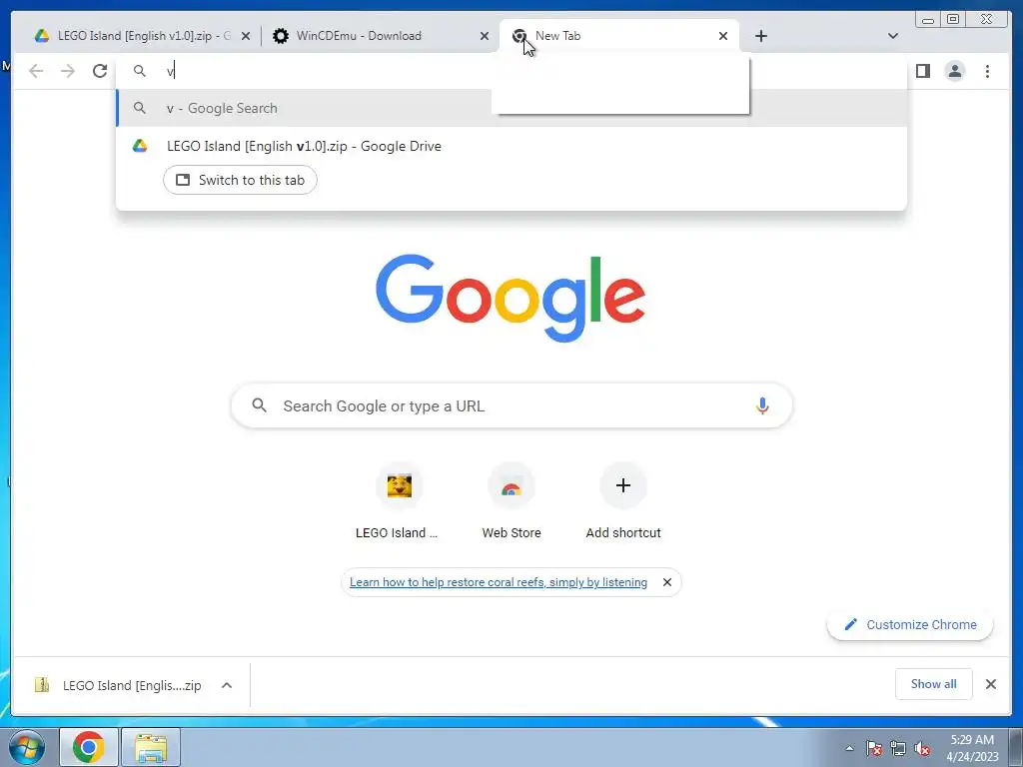Open Windows Explorer from taskbar

click(151, 747)
